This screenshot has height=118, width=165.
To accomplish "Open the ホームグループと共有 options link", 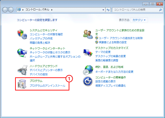I will [x=55, y=58].
